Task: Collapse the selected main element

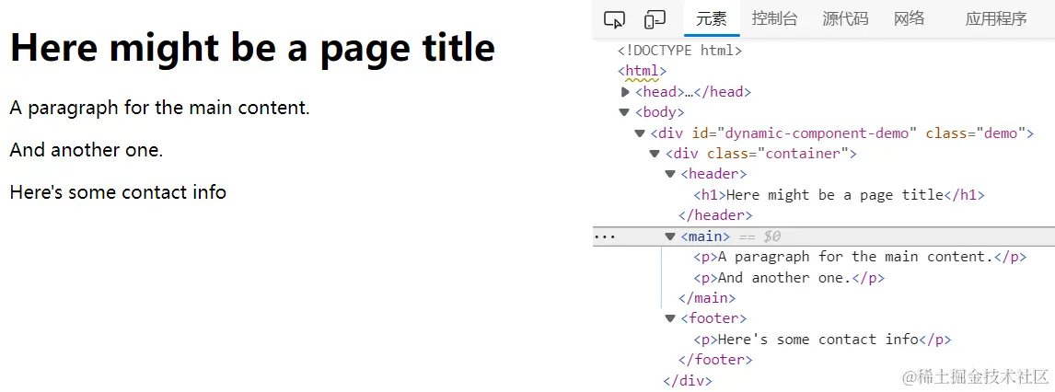Action: click(x=669, y=236)
